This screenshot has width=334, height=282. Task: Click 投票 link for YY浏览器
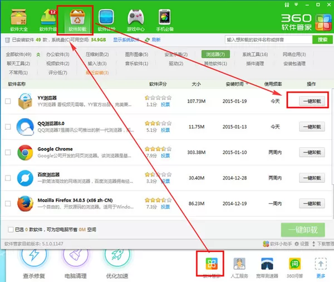[x=165, y=105]
